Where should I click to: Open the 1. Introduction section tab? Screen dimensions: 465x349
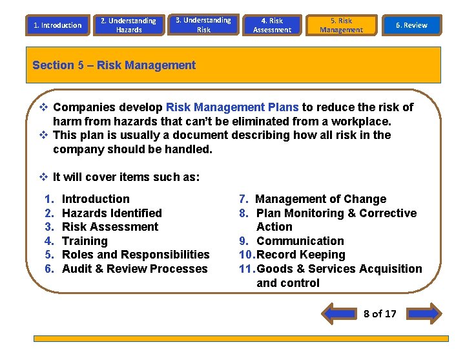[58, 25]
